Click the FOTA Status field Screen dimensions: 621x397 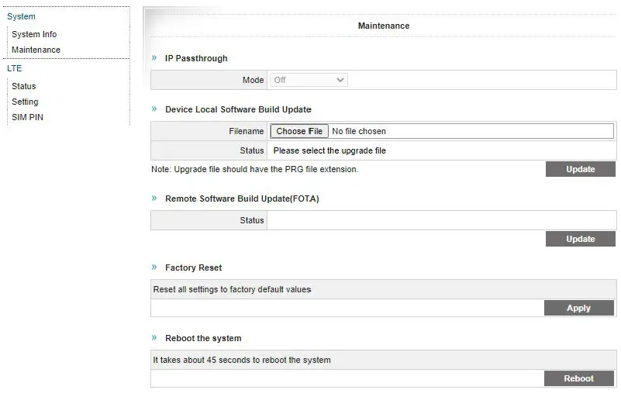coord(441,220)
